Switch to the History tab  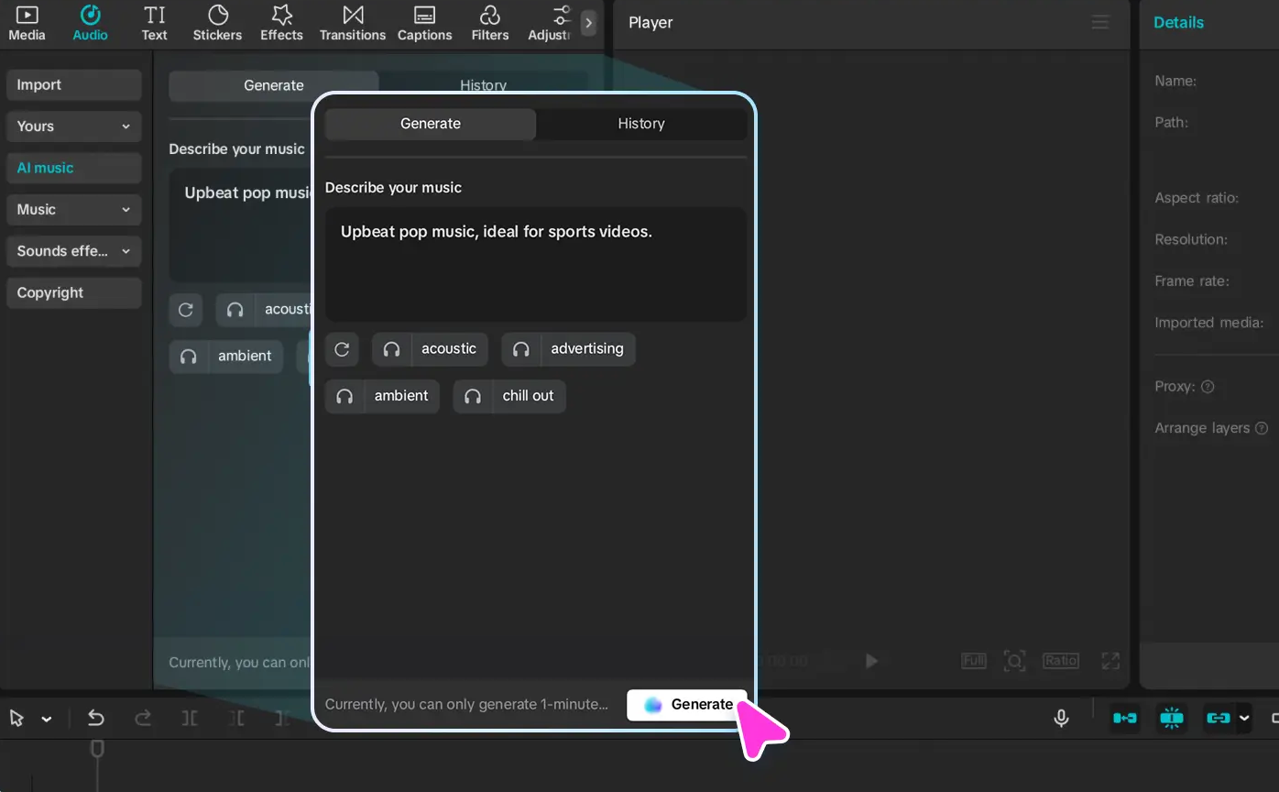click(640, 124)
